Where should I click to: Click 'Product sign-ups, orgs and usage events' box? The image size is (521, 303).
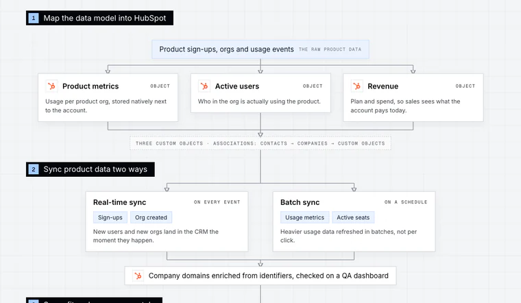tap(260, 49)
